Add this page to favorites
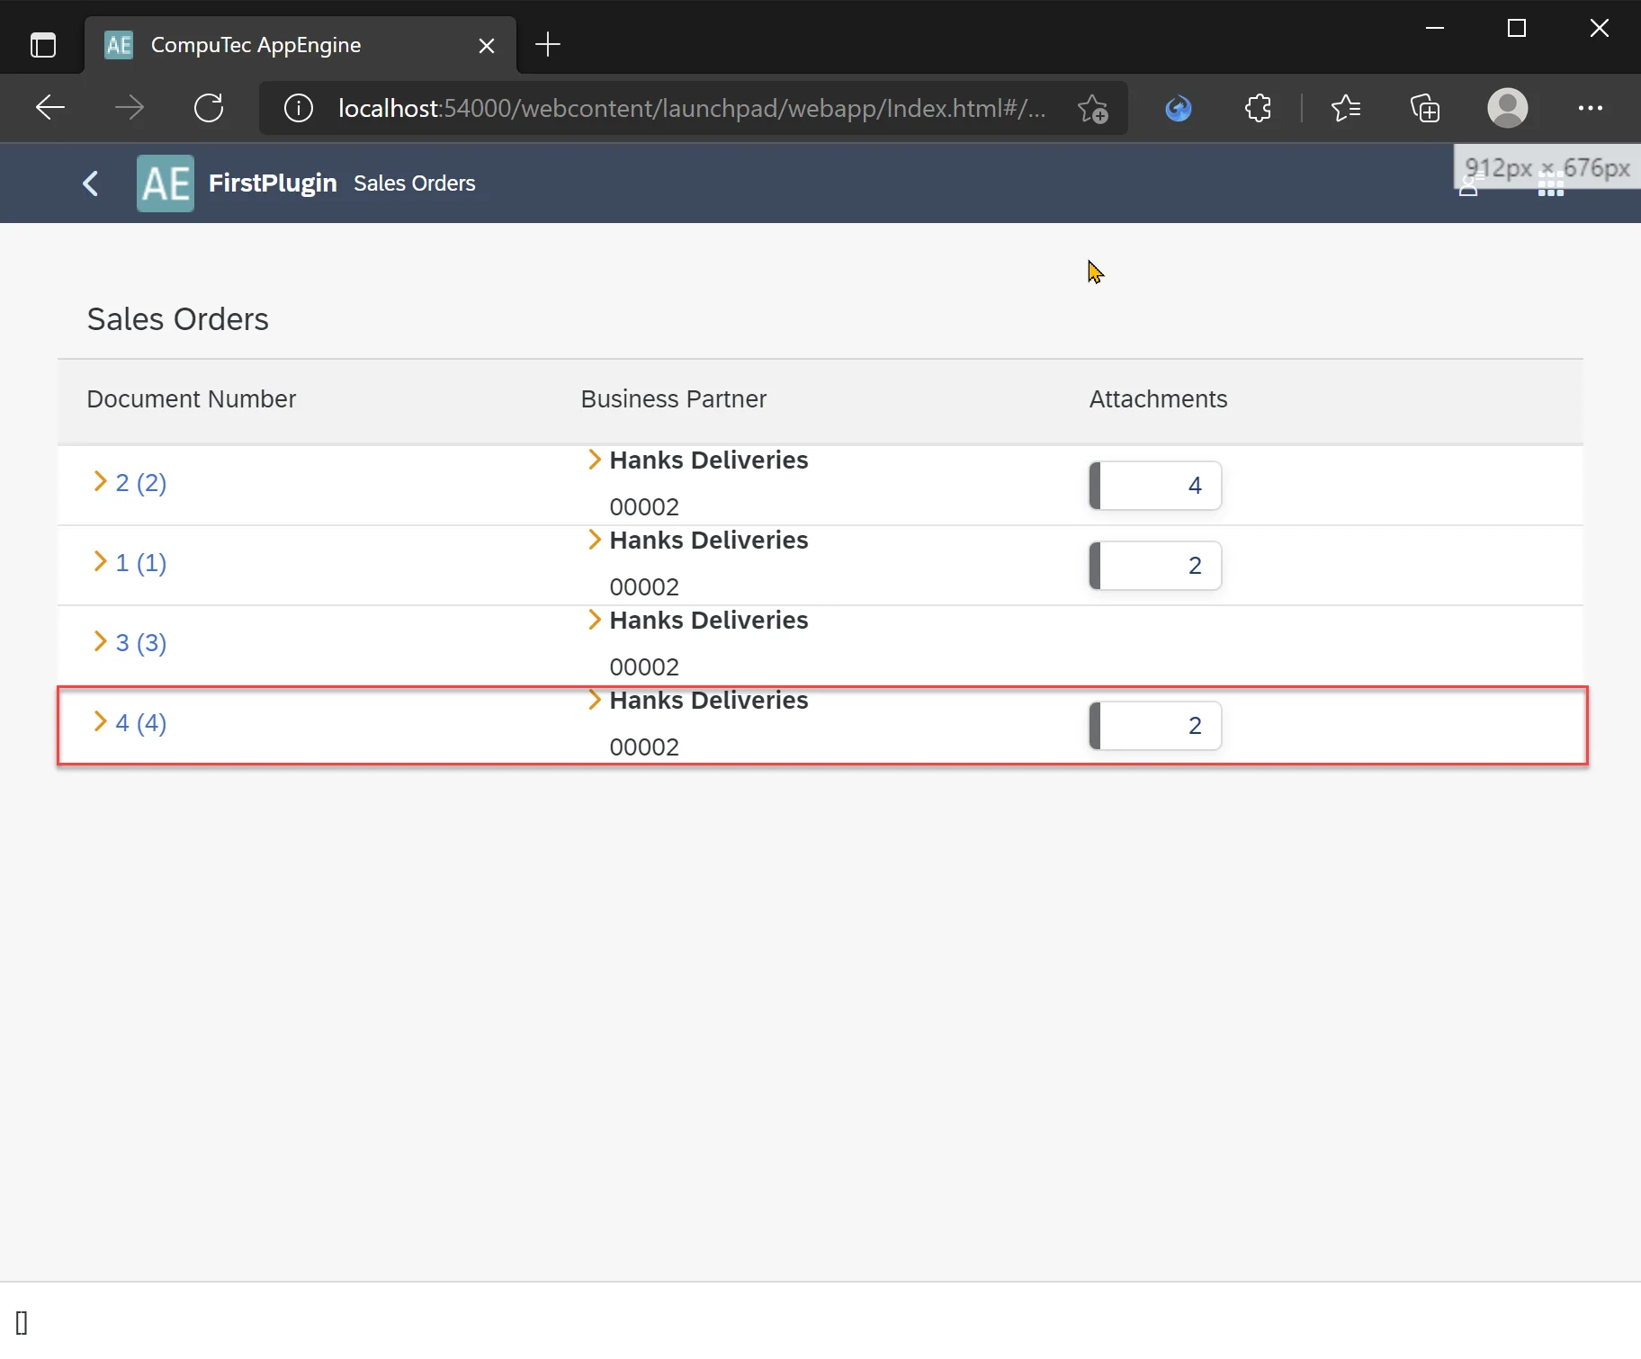The image size is (1641, 1359). [x=1093, y=108]
